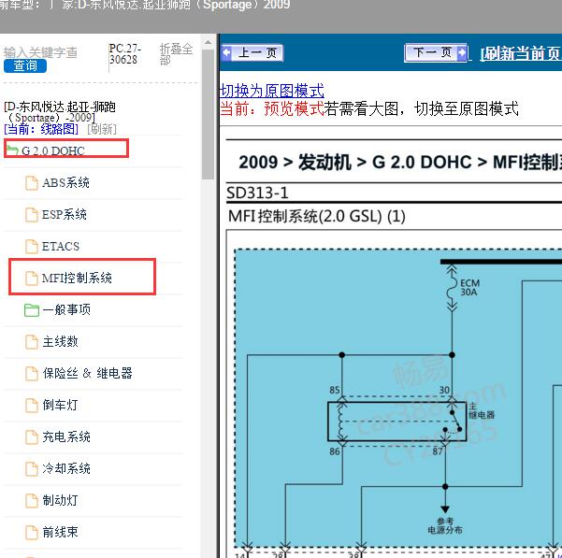Go to previous page with 上一页

pyautogui.click(x=252, y=53)
